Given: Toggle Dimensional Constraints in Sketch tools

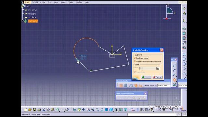Looking at the screenshot, I should pos(140,85).
